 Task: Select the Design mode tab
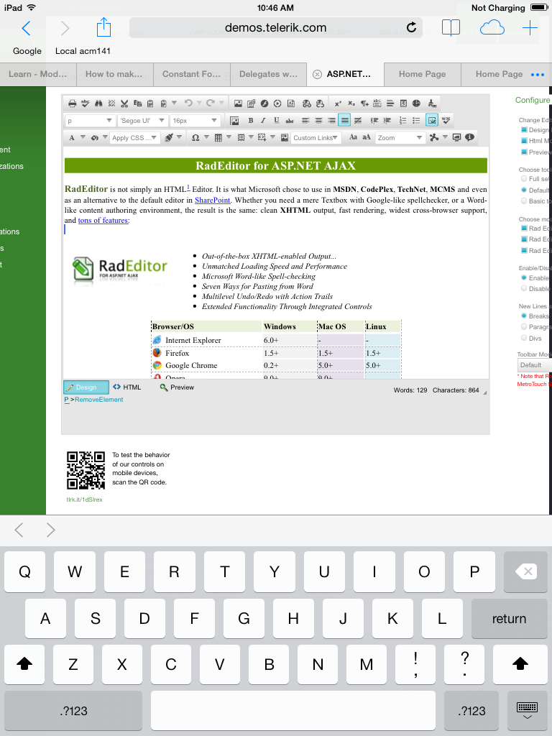(x=86, y=387)
